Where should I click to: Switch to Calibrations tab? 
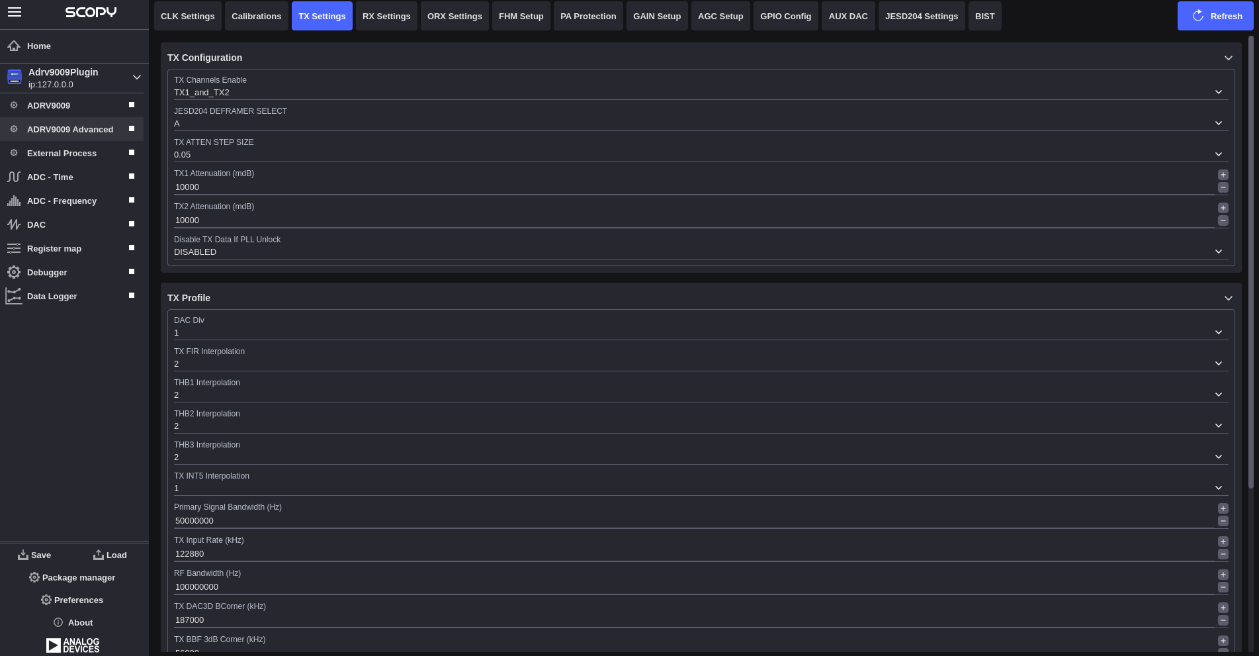(257, 16)
